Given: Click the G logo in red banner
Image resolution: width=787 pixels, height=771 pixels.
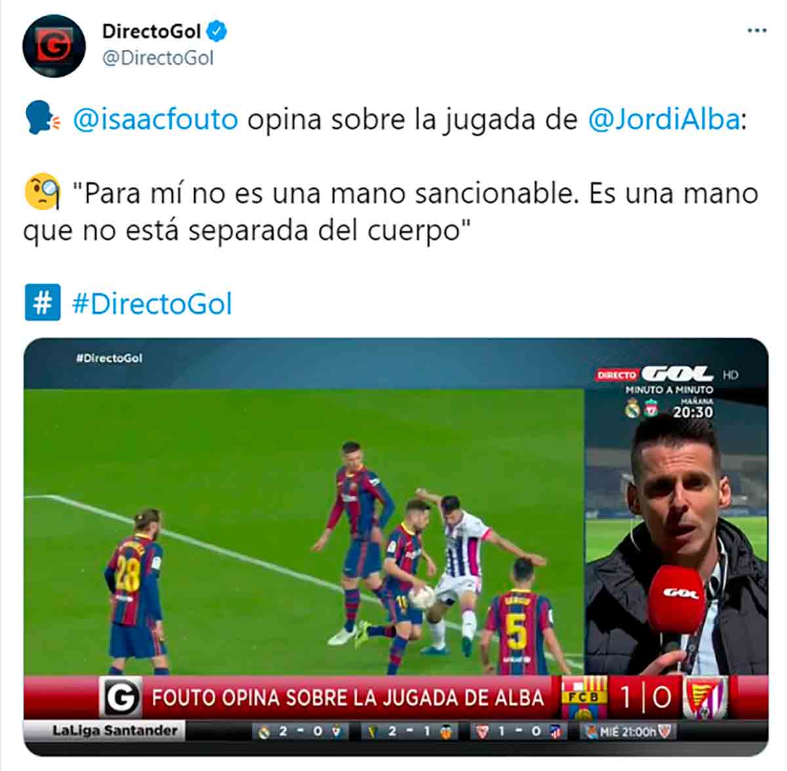Looking at the screenshot, I should (x=121, y=697).
